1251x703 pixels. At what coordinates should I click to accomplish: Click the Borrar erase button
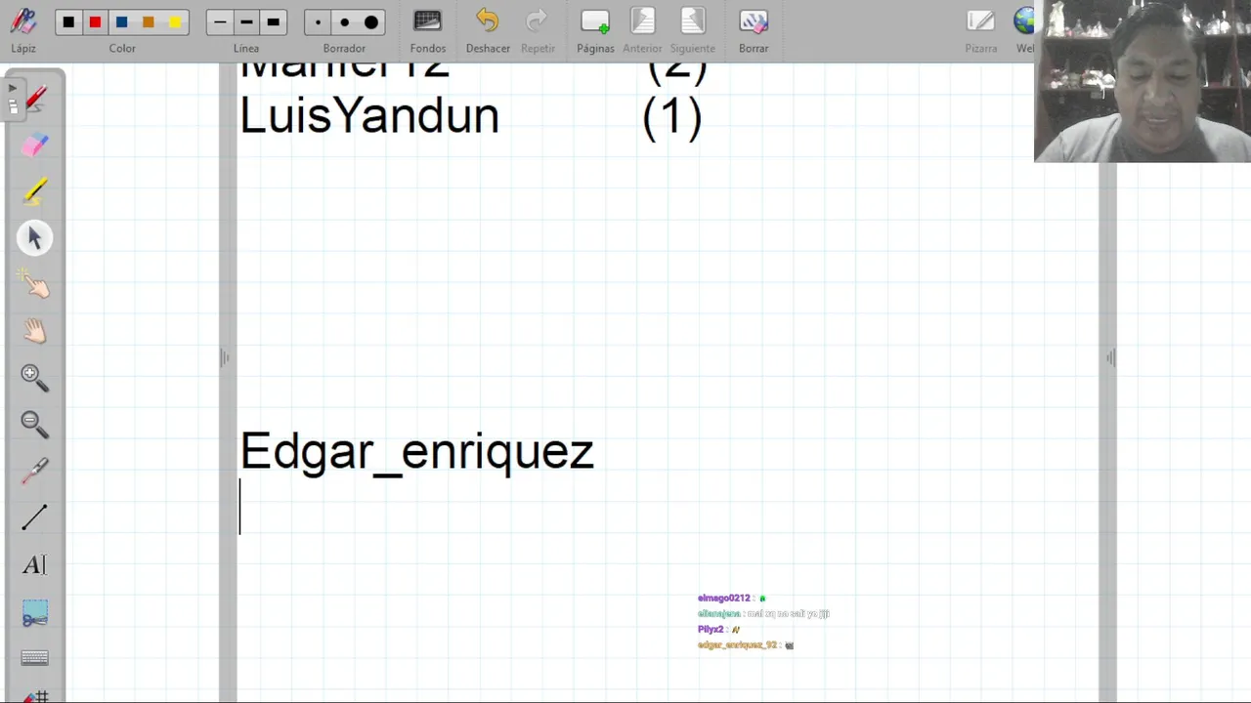point(754,29)
